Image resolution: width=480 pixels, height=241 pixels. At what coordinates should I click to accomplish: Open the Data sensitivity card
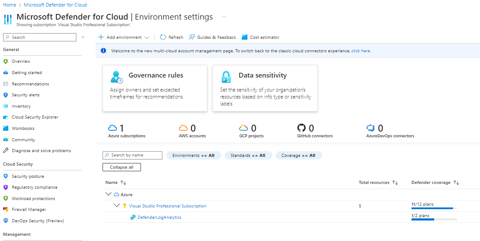tap(265, 88)
